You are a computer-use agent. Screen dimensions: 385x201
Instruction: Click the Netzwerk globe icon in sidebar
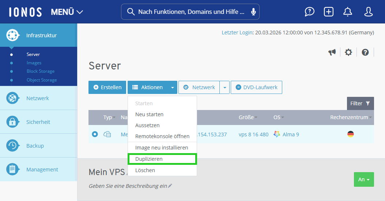[x=12, y=98]
